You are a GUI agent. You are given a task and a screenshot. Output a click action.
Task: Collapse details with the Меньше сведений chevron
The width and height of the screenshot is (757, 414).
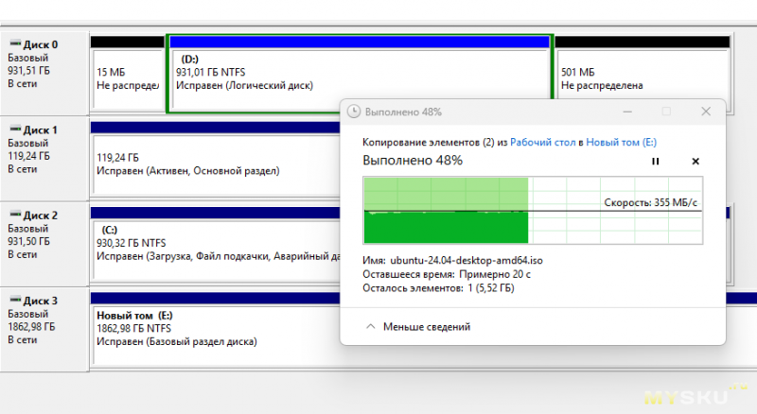click(370, 326)
